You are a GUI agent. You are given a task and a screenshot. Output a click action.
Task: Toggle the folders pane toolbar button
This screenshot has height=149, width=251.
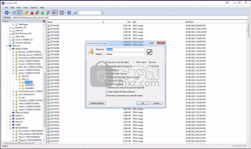pos(20,13)
